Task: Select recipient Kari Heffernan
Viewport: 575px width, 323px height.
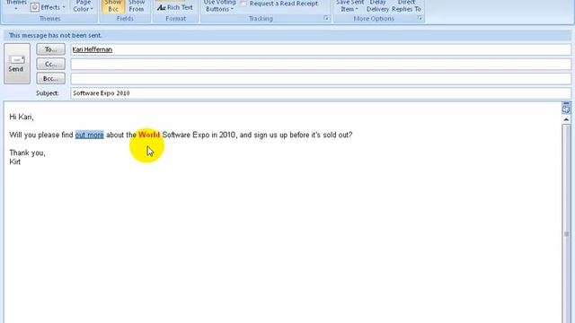Action: pyautogui.click(x=93, y=49)
